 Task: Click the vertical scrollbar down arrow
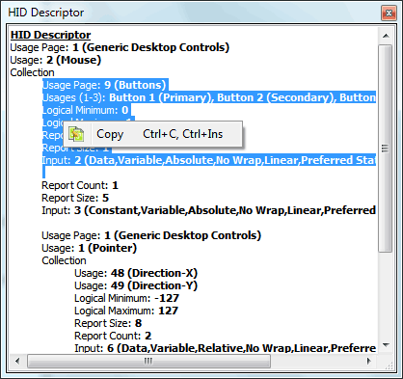point(386,345)
